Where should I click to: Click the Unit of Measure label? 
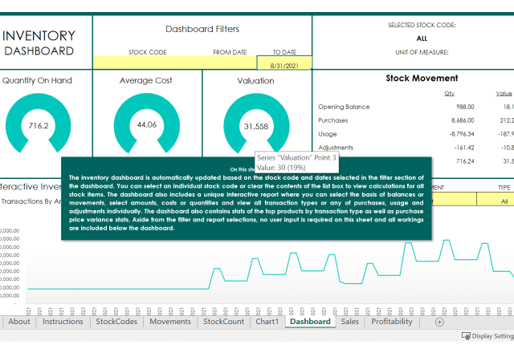(x=422, y=52)
